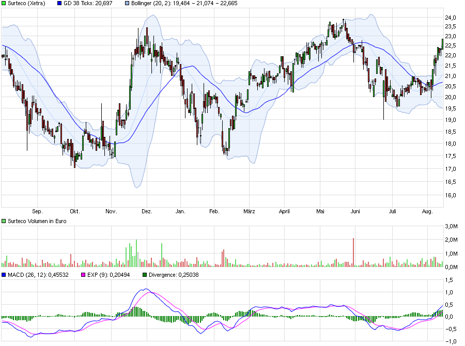The height and width of the screenshot is (346, 465).
Task: Click the tall red June volume spike
Action: 353,253
